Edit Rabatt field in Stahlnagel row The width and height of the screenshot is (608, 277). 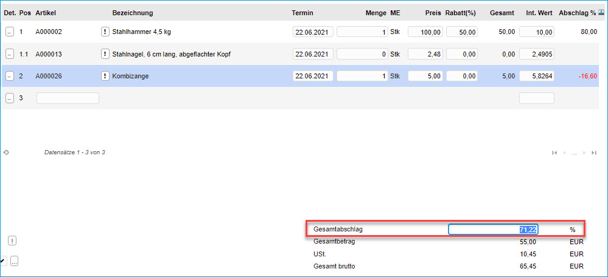click(462, 55)
